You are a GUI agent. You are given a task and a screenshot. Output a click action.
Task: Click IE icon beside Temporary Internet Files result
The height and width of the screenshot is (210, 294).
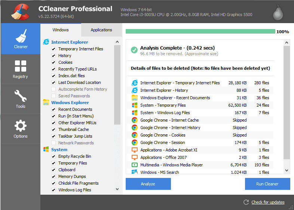[134, 83]
